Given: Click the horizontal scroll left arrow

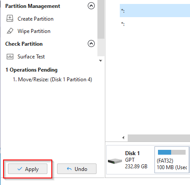Looking at the screenshot, I should coord(124,138).
